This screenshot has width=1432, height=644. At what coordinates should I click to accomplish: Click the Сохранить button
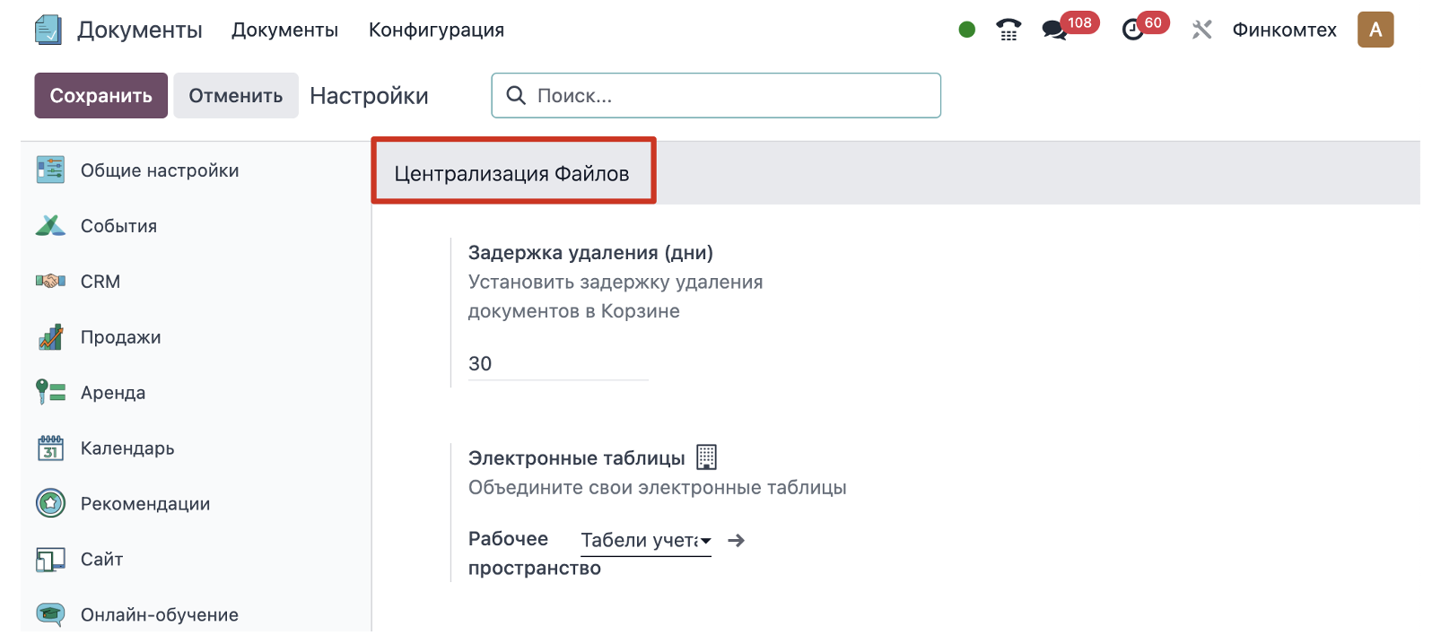[100, 96]
